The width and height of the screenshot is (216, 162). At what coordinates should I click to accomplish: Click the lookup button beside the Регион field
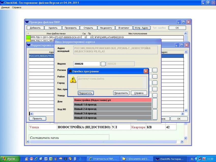coord(155,70)
